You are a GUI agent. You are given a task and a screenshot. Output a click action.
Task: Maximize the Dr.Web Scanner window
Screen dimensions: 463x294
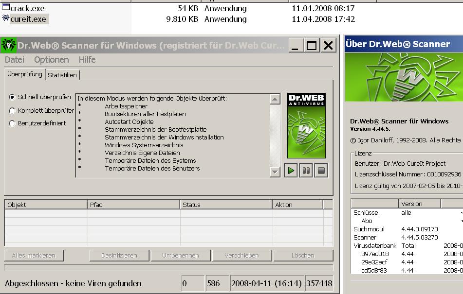(312, 46)
